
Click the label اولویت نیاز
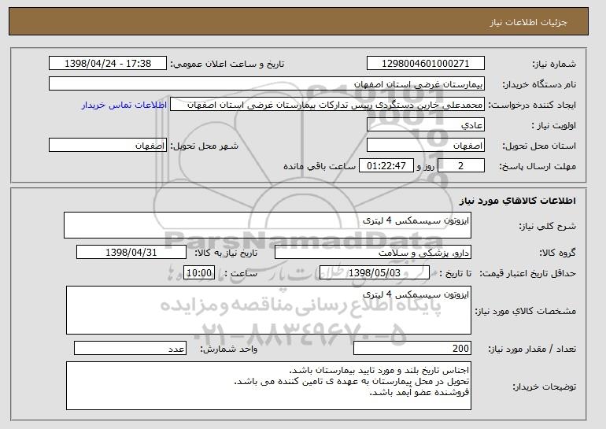point(554,125)
